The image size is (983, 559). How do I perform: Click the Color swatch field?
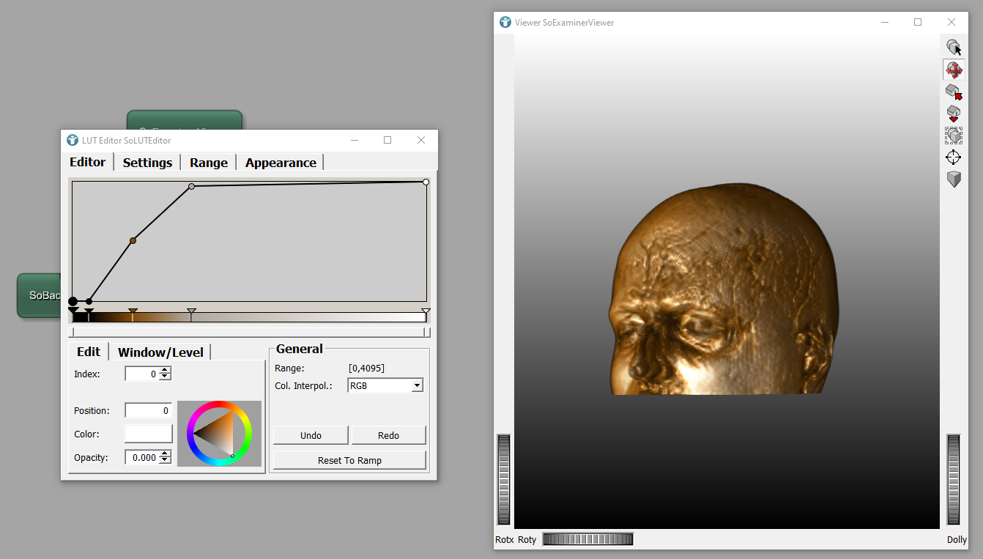[149, 434]
